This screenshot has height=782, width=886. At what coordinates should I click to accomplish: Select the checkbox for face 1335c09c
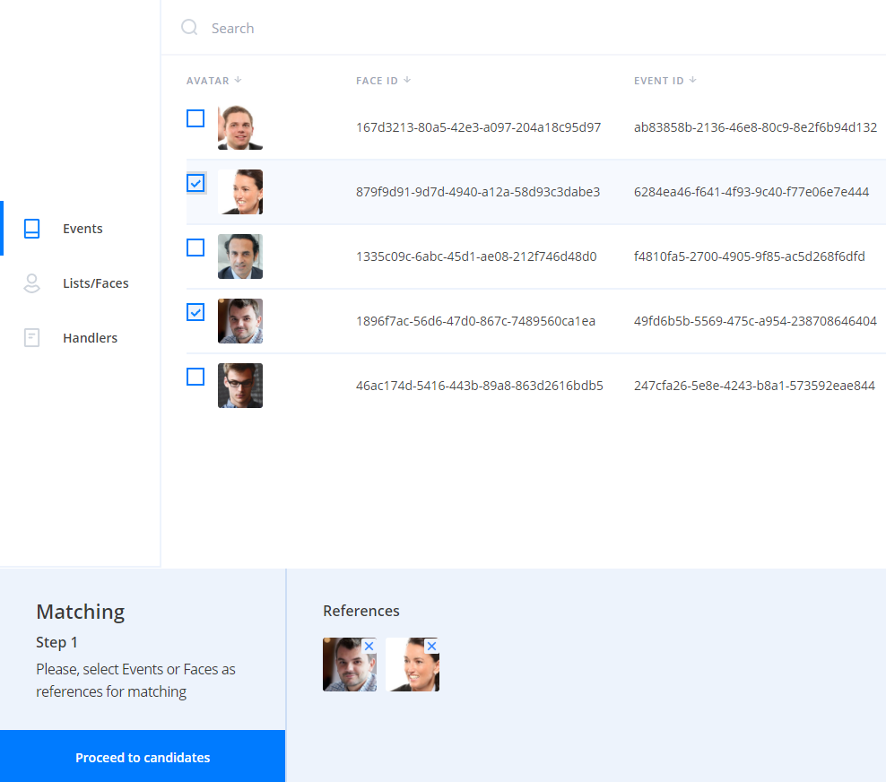[195, 248]
